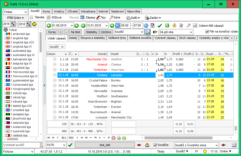This screenshot has width=241, height=156.
Task: Open the Detaily tab
Action: point(73,38)
